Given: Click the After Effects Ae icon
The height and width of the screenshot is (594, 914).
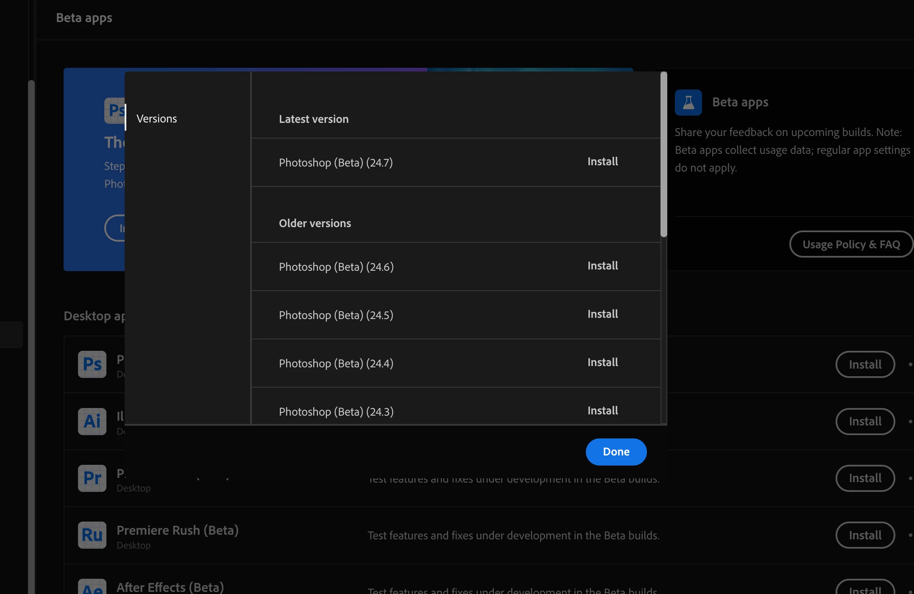Looking at the screenshot, I should click(x=92, y=587).
